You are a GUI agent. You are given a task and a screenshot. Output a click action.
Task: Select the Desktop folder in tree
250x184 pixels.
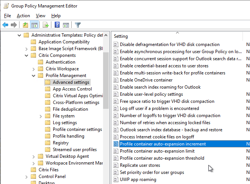tap(46, 183)
